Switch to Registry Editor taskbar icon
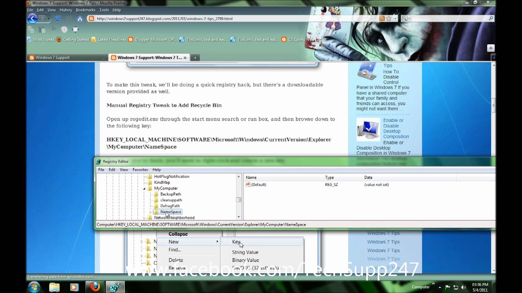522x293 pixels. [x=115, y=287]
